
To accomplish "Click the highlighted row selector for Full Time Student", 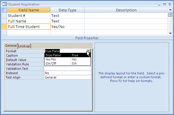I will pyautogui.click(x=4, y=27).
